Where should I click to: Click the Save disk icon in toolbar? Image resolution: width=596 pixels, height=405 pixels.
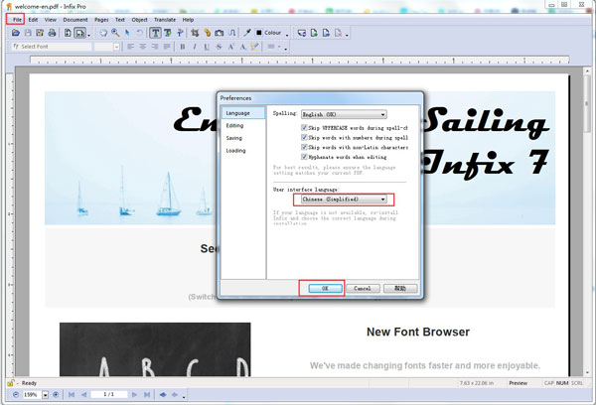[28, 33]
